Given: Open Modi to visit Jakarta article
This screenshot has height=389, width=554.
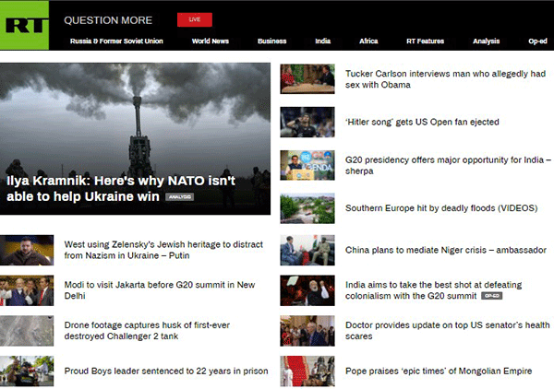Looking at the screenshot, I should tap(160, 290).
